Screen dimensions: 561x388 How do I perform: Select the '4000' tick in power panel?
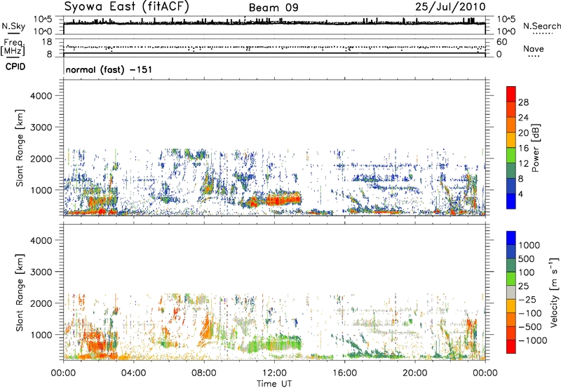click(x=41, y=96)
